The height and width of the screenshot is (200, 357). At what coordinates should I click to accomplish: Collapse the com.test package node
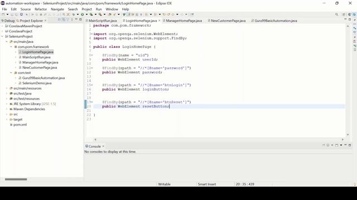pyautogui.click(x=11, y=73)
